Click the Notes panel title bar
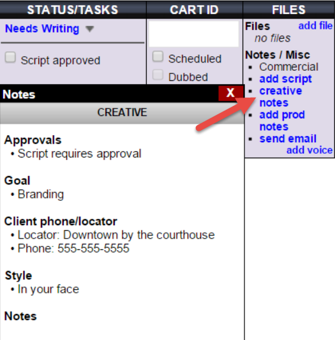The height and width of the screenshot is (340, 335). tap(109, 94)
